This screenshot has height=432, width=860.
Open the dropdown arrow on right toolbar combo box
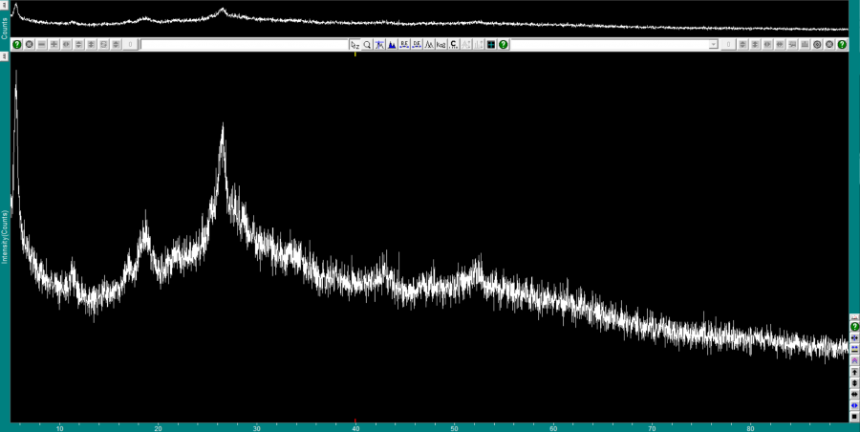pos(713,45)
